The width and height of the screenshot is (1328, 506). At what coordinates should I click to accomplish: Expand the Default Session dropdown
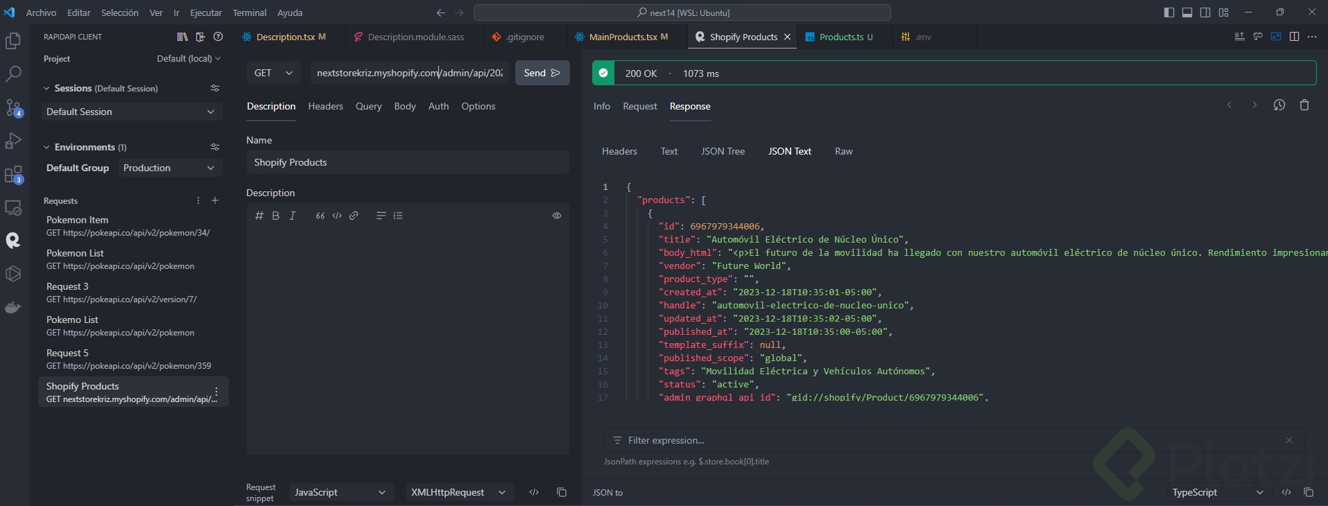coord(131,112)
